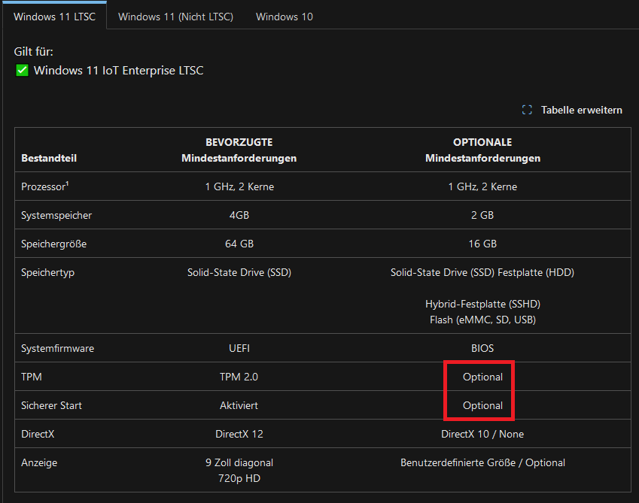The width and height of the screenshot is (639, 503).
Task: Click the 64 GB storage cell
Action: click(x=239, y=244)
